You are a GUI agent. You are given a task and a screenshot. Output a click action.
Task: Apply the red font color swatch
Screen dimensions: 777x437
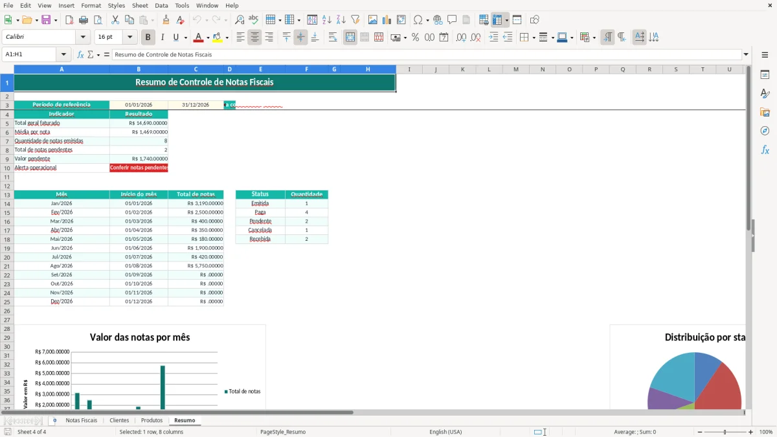[x=198, y=38]
